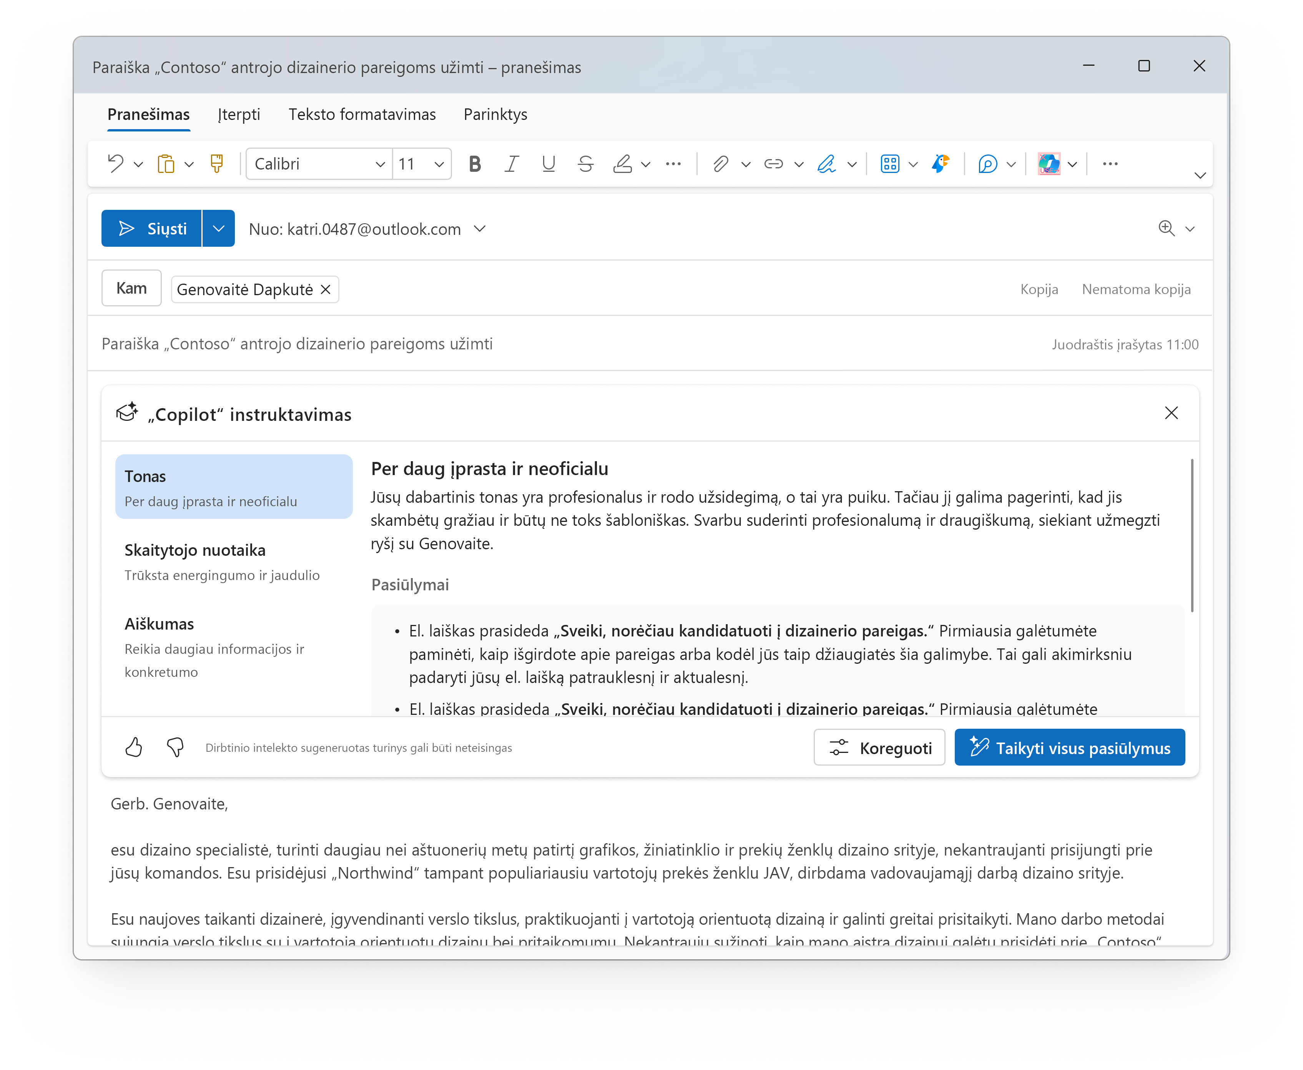
Task: Expand the attach file dropdown arrow
Action: (746, 164)
